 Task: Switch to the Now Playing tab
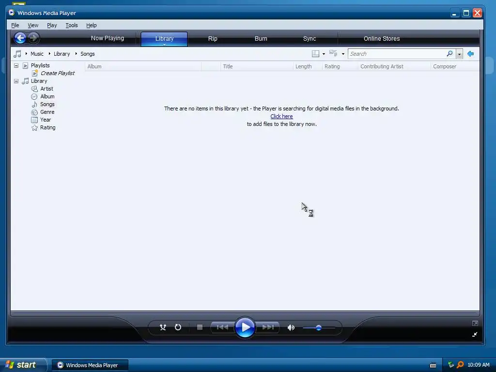click(x=108, y=38)
